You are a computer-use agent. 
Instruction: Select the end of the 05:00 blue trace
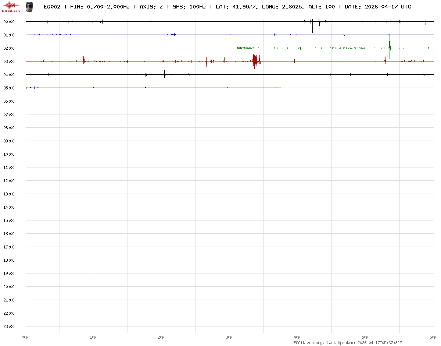pos(280,88)
